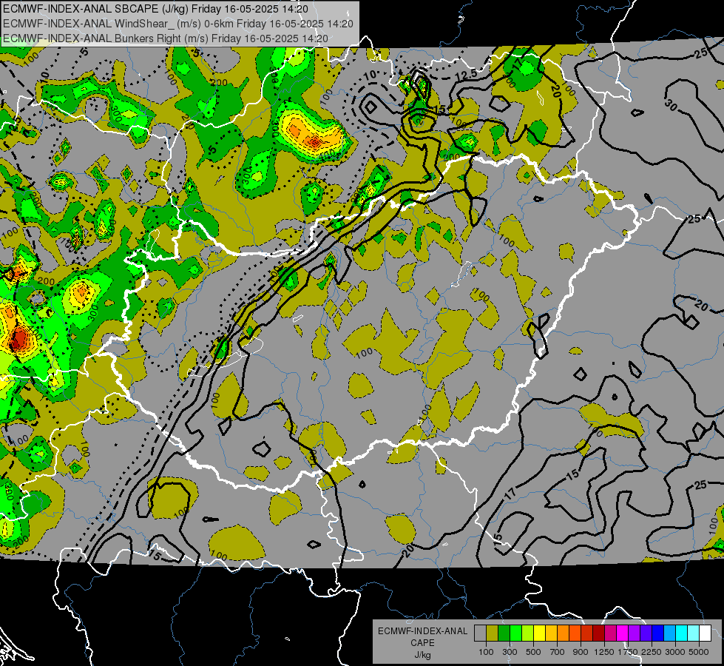724x666 pixels.
Task: Click the purple swatch after 1750 tick
Action: click(x=635, y=633)
